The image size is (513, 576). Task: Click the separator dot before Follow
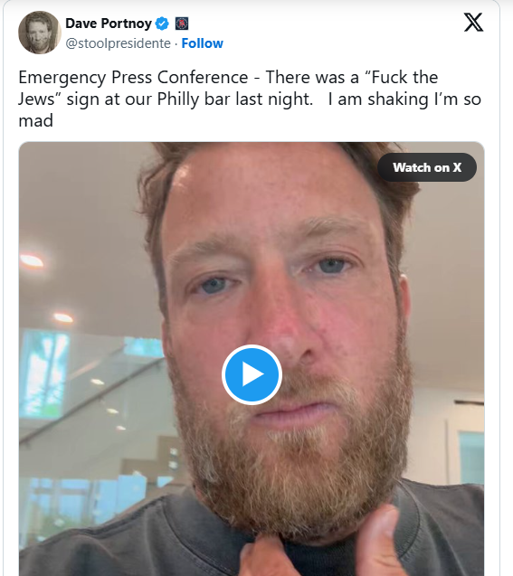(x=176, y=43)
